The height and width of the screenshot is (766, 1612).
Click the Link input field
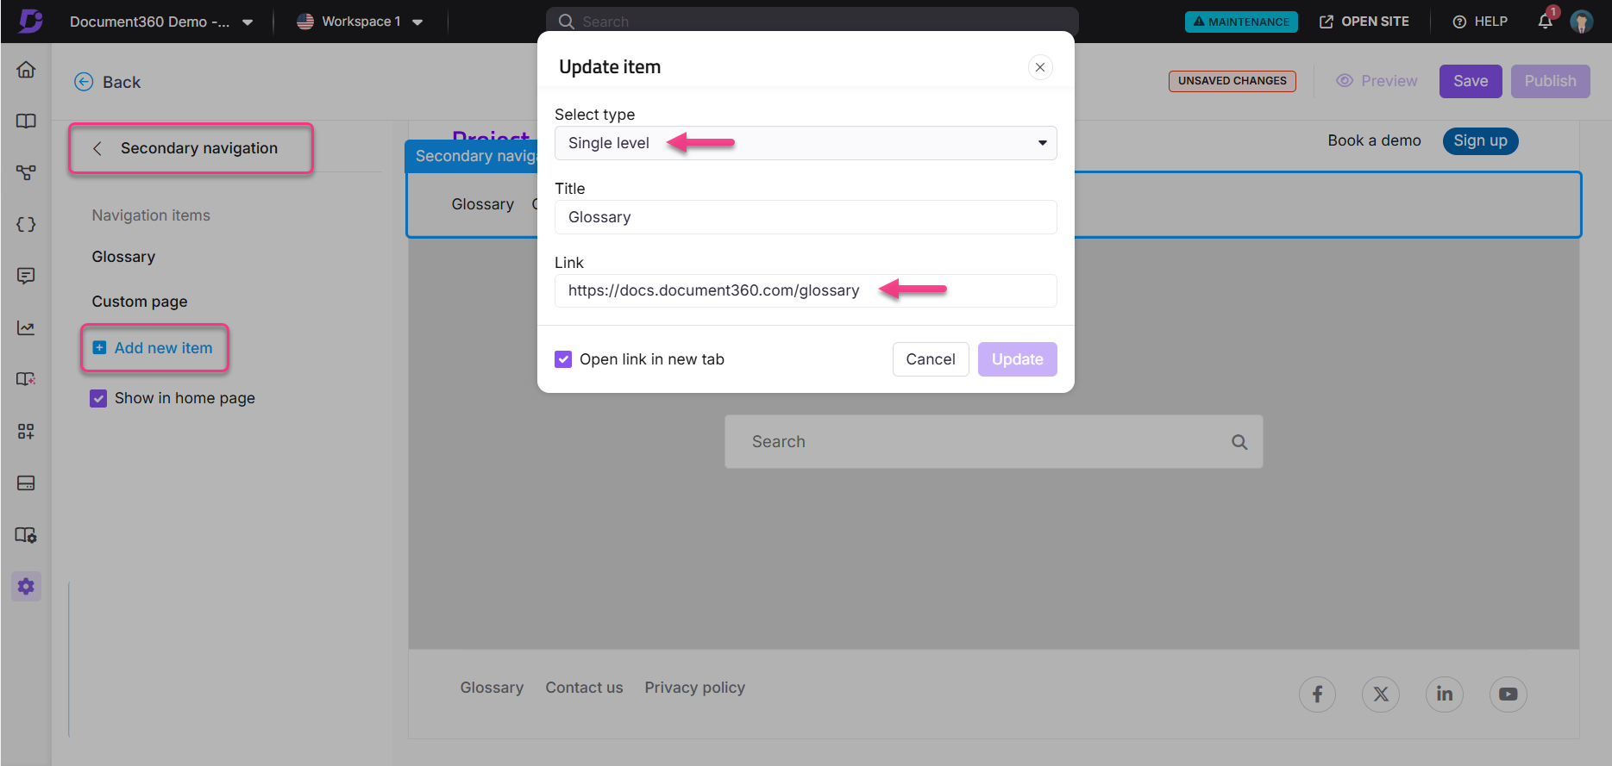coord(806,290)
